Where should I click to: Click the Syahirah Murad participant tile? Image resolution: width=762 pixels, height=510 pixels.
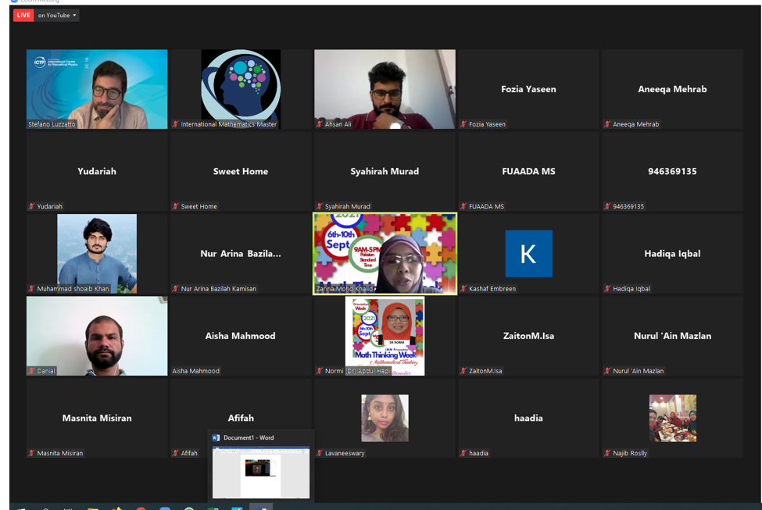pyautogui.click(x=385, y=172)
